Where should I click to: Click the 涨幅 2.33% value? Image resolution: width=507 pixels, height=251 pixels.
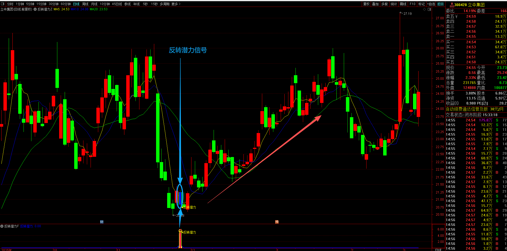click(x=471, y=78)
